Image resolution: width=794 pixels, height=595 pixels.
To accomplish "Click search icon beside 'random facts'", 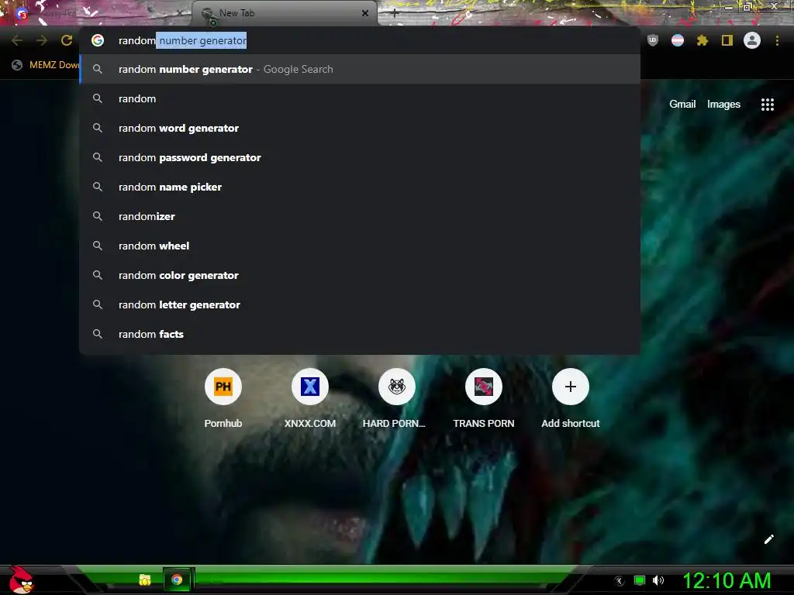I will pos(98,334).
